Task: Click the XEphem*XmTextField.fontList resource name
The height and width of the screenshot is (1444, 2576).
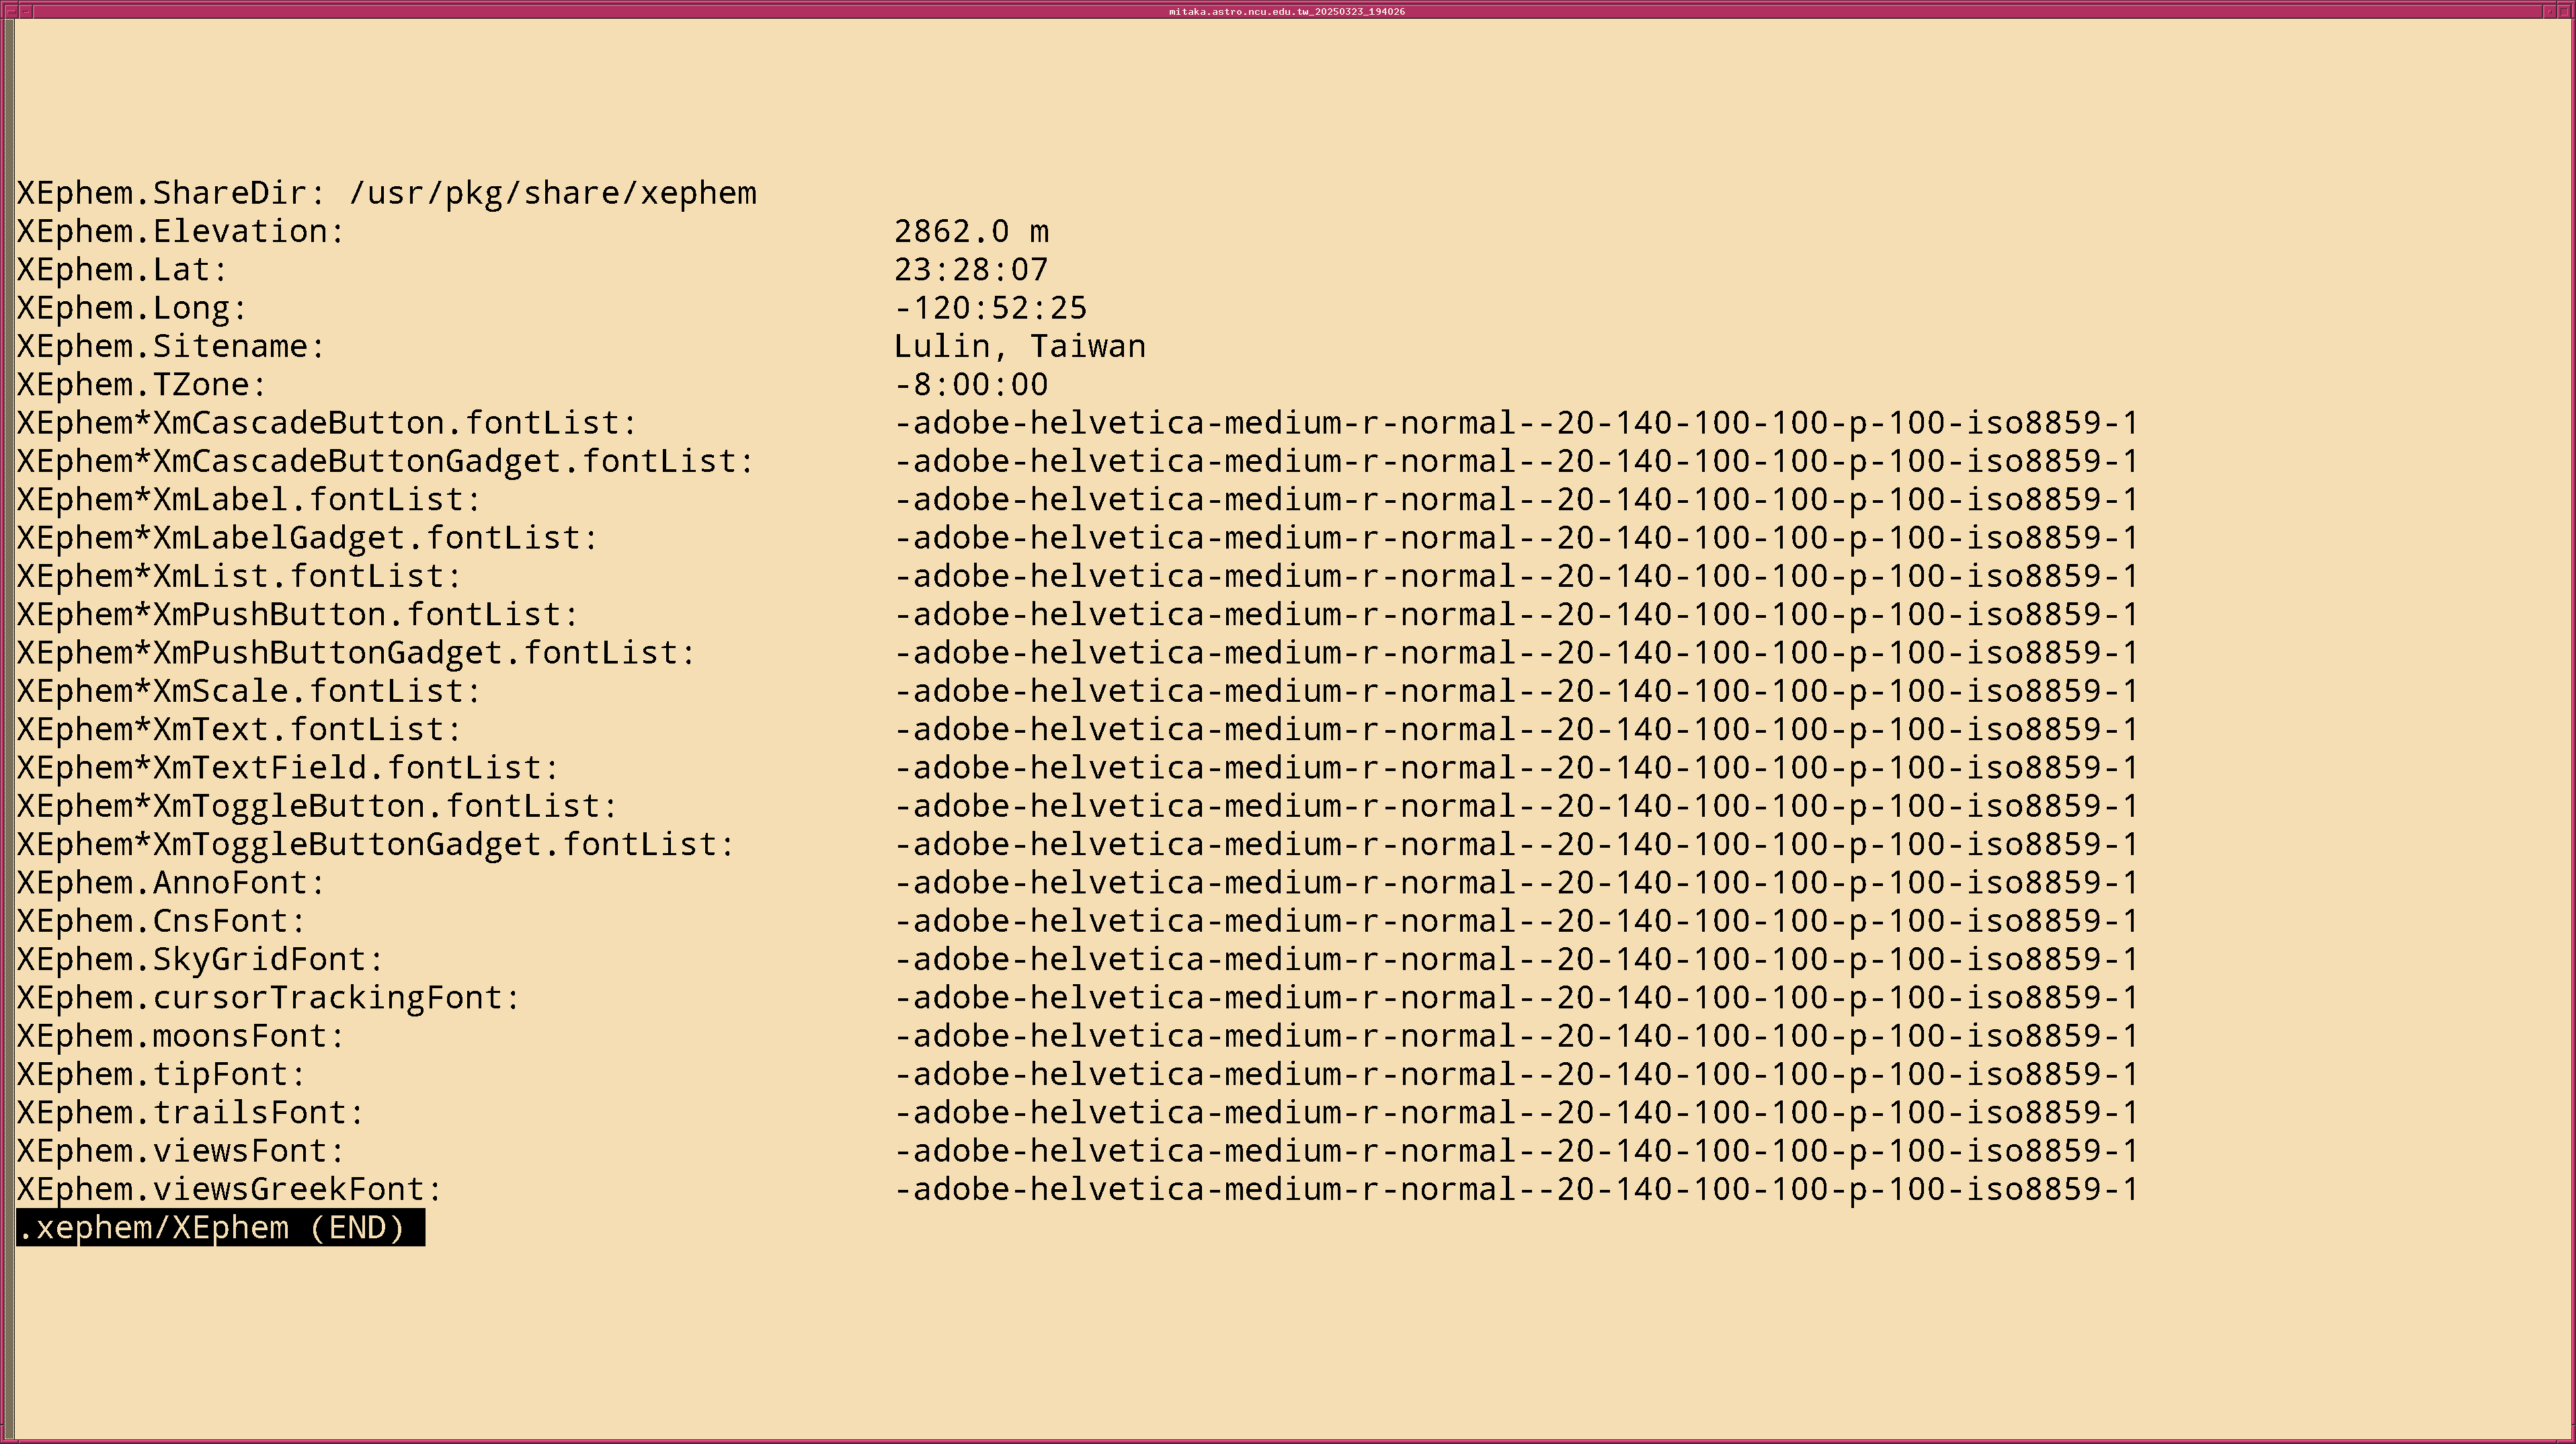Action: click(x=288, y=768)
